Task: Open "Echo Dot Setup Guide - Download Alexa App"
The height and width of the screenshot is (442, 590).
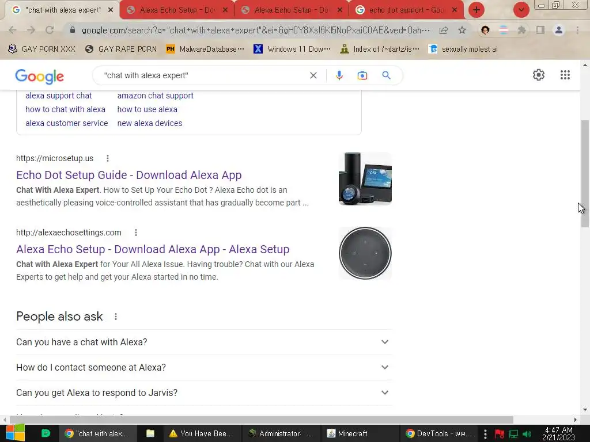Action: pos(128,175)
